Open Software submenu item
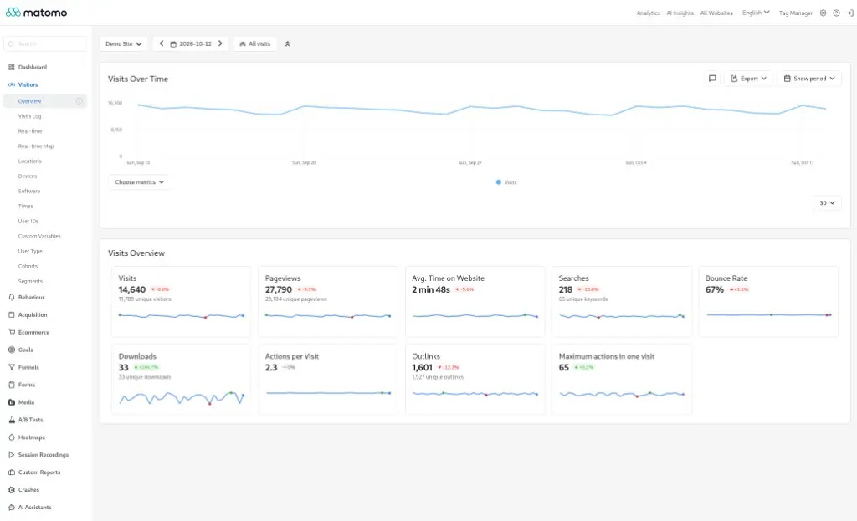This screenshot has width=857, height=521. [x=29, y=192]
